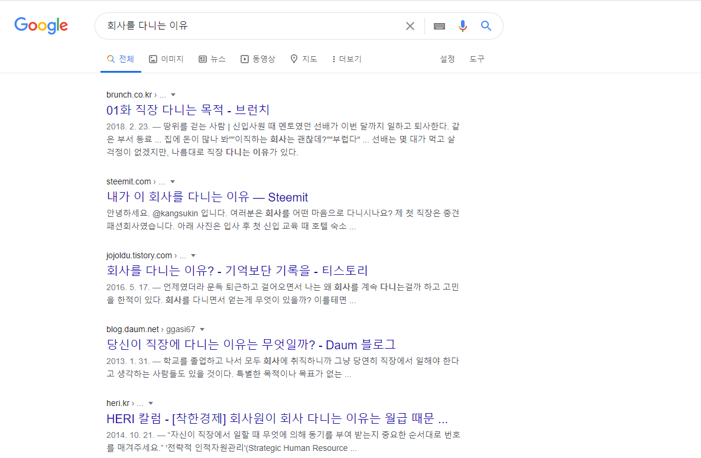Click the snippet dated 2013. 1. 31.
The height and width of the screenshot is (458, 701).
pyautogui.click(x=283, y=368)
